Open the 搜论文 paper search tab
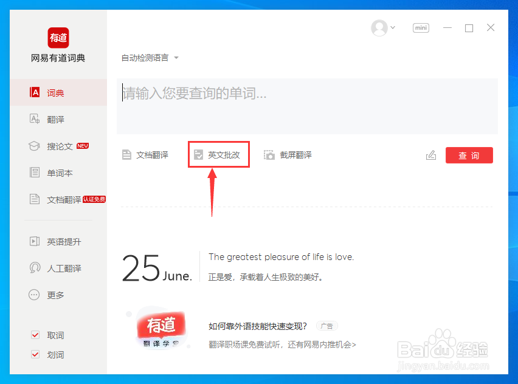The height and width of the screenshot is (384, 518). (58, 146)
